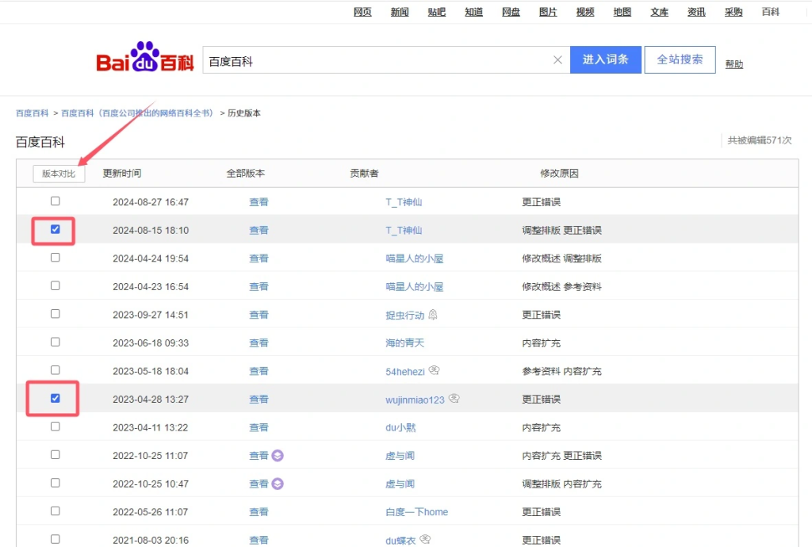812x547 pixels.
Task: Check the 2022-05-26 11:07 version checkbox
Action: [55, 511]
